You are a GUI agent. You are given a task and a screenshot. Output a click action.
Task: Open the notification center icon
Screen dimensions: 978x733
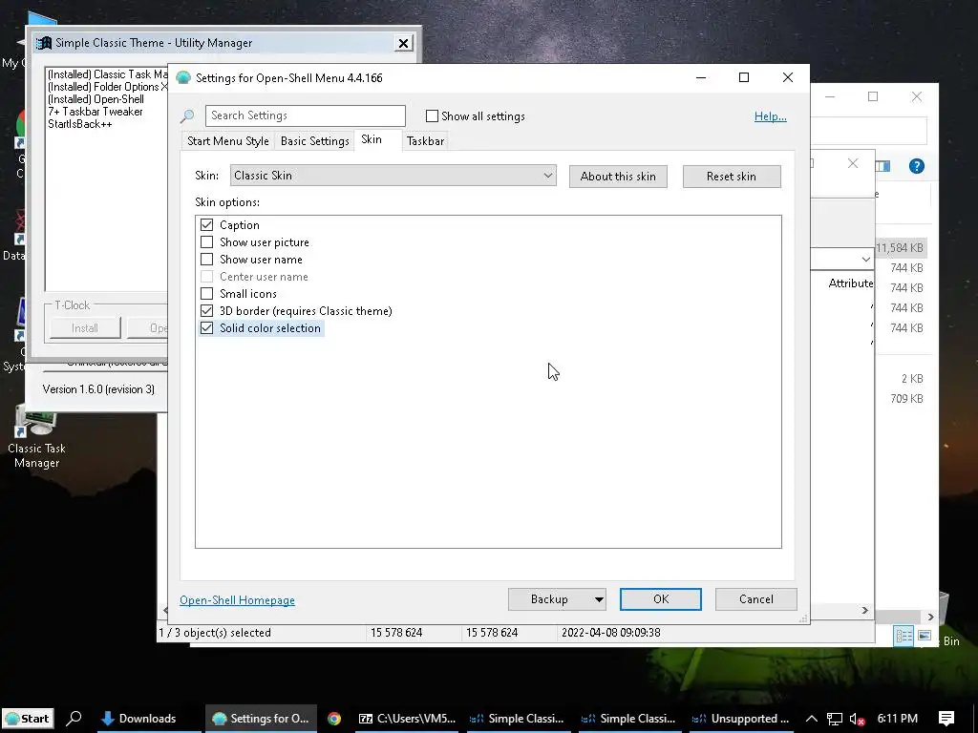pos(946,719)
